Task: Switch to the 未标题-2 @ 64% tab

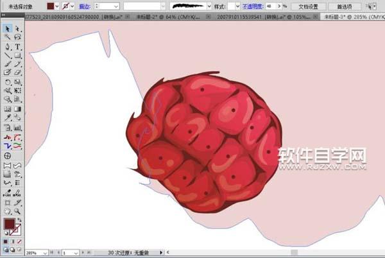Action: (x=168, y=17)
